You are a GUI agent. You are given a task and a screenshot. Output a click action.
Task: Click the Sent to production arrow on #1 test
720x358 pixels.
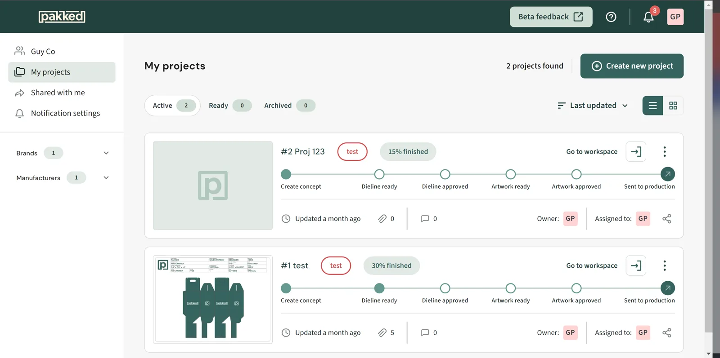tap(667, 288)
